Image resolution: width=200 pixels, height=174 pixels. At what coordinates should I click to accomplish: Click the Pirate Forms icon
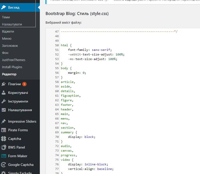[x=4, y=130]
